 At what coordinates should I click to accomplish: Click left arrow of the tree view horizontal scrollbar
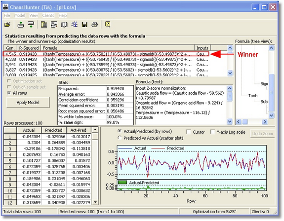pyautogui.click(x=239, y=122)
